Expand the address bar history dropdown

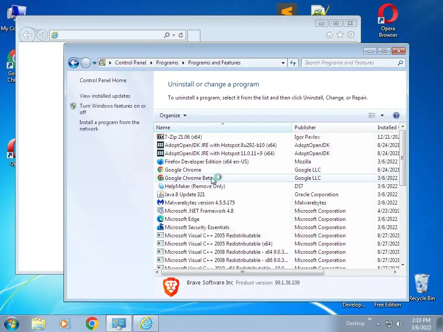coord(283,63)
